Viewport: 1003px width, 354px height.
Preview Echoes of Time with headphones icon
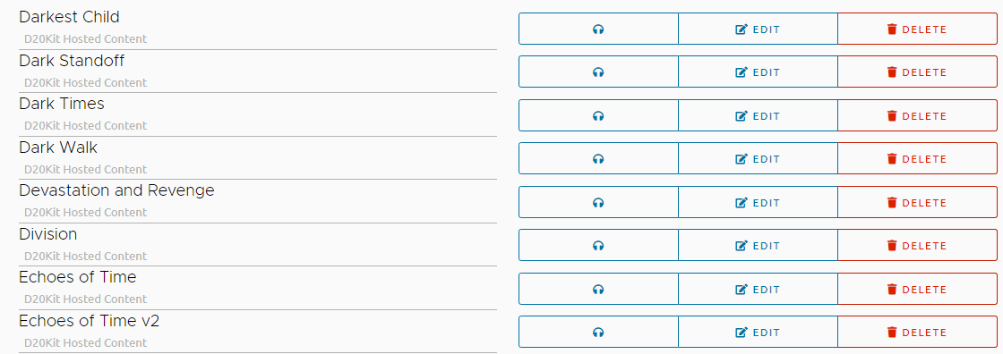pos(598,289)
